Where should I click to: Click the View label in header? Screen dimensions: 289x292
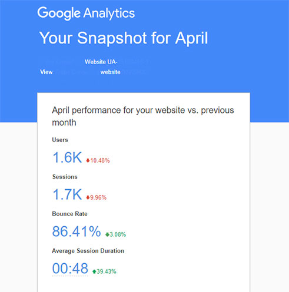tap(46, 72)
